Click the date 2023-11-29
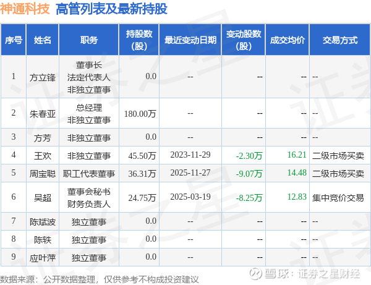The height and width of the screenshot is (285, 371). point(190,155)
